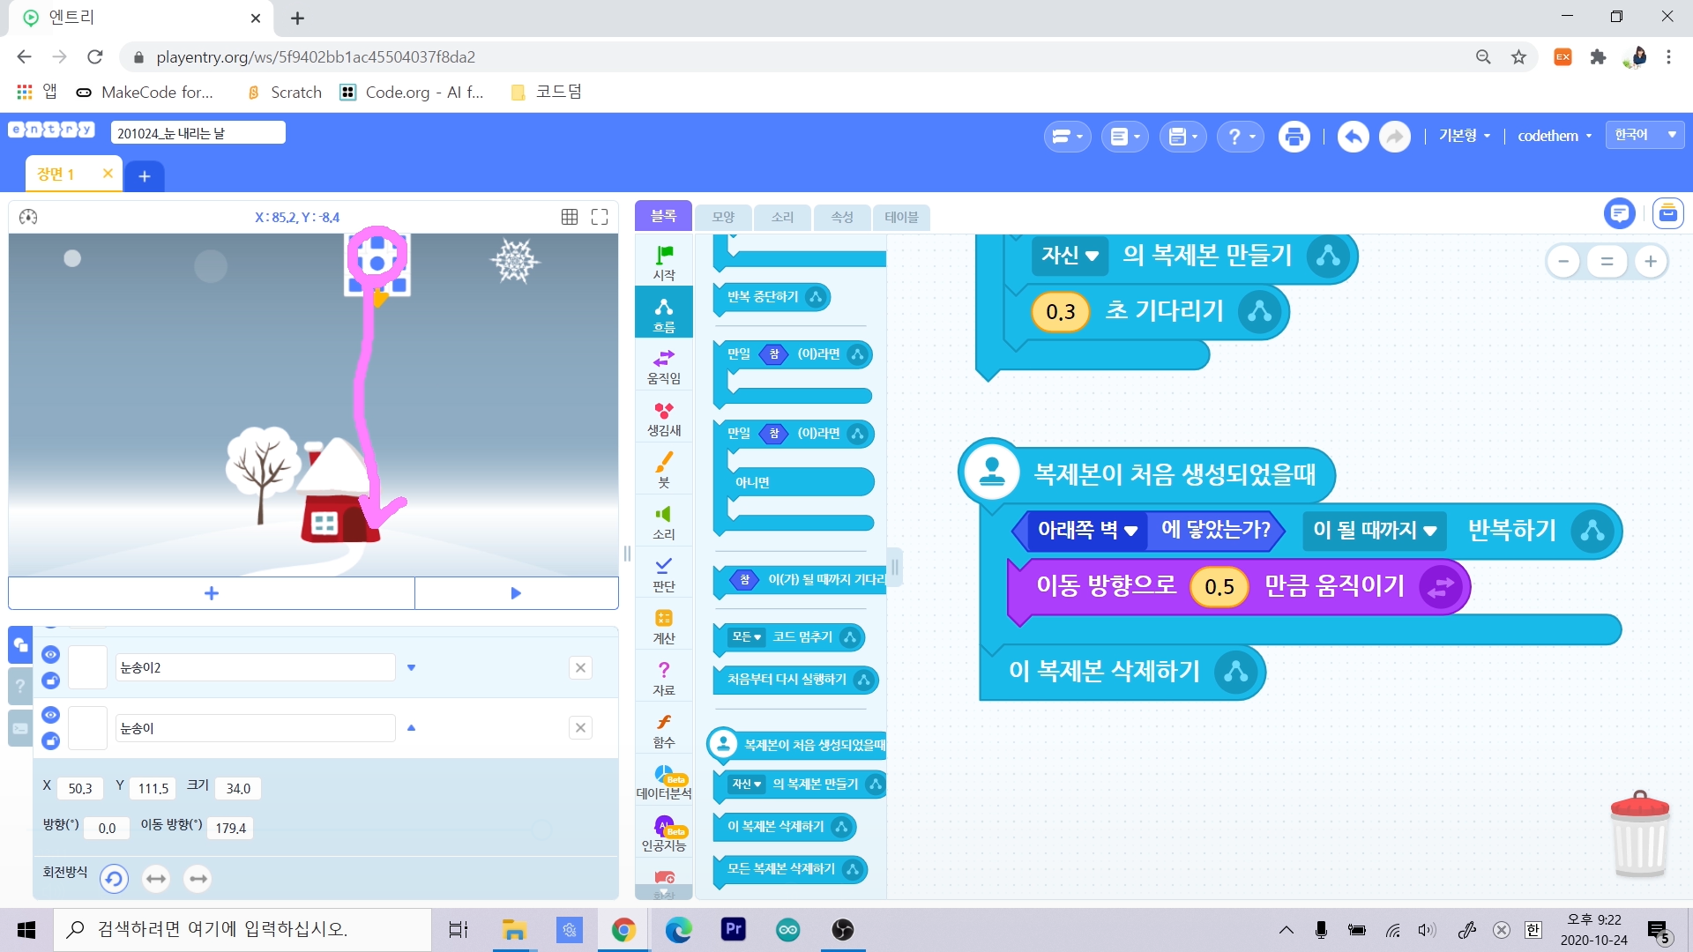Viewport: 1693px width, 952px height.
Task: Click the print icon in the header
Action: point(1294,137)
